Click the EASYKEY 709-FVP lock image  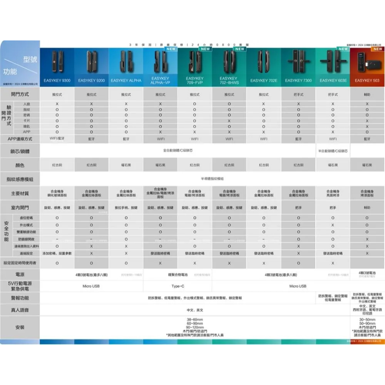tap(194, 62)
